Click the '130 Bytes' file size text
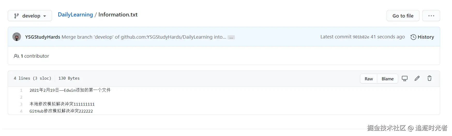The width and height of the screenshot is (452, 136). tap(69, 78)
